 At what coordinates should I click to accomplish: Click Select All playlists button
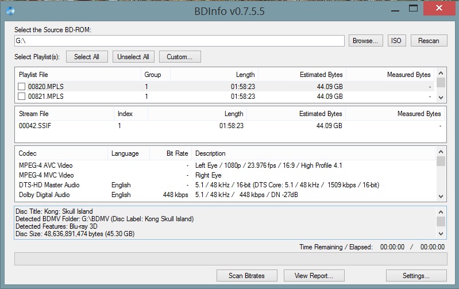tap(87, 57)
